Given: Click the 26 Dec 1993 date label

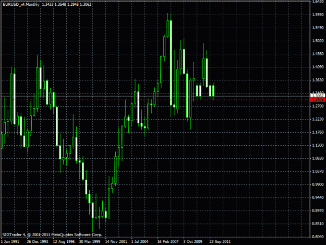Looking at the screenshot, I should 38,242.
